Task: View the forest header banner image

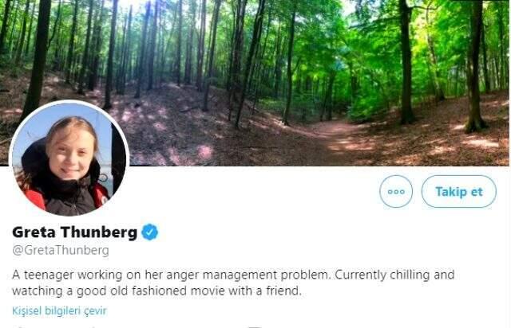Action: [255, 83]
